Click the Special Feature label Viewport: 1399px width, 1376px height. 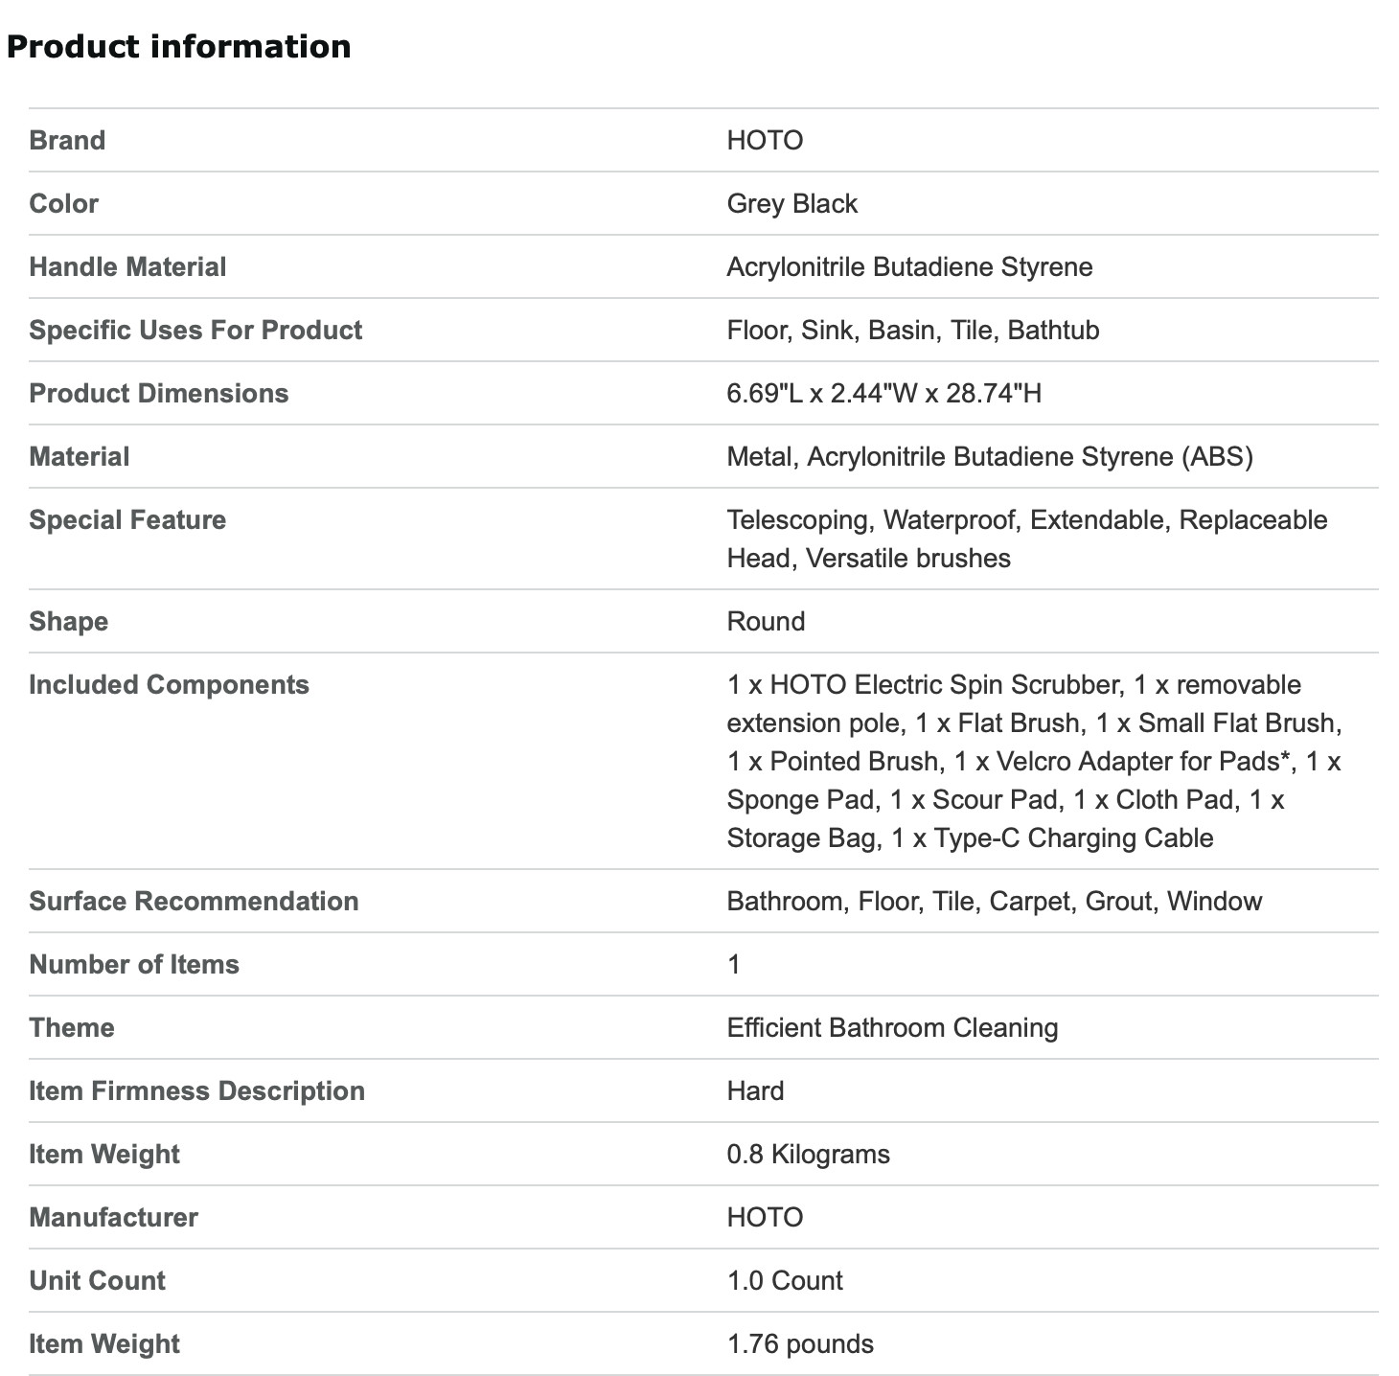coord(127,519)
